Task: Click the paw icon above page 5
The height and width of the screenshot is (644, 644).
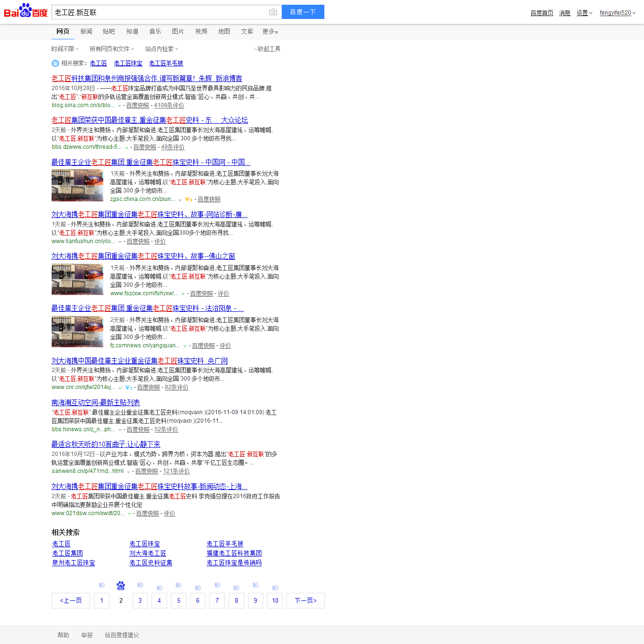Action: pos(179,585)
